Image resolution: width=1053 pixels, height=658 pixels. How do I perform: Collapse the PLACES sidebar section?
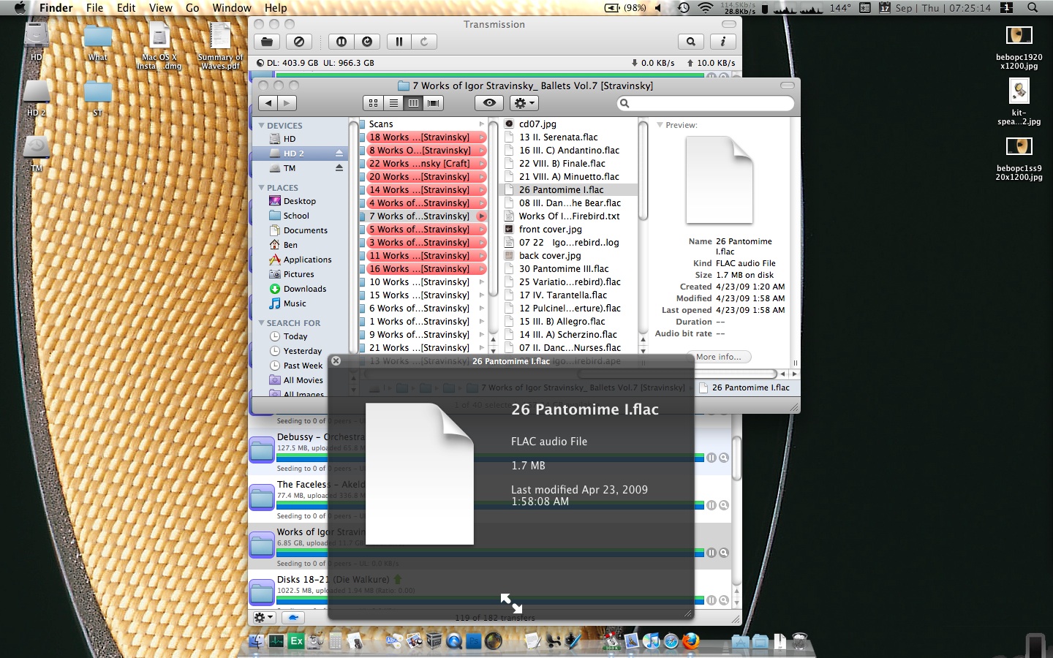[261, 188]
